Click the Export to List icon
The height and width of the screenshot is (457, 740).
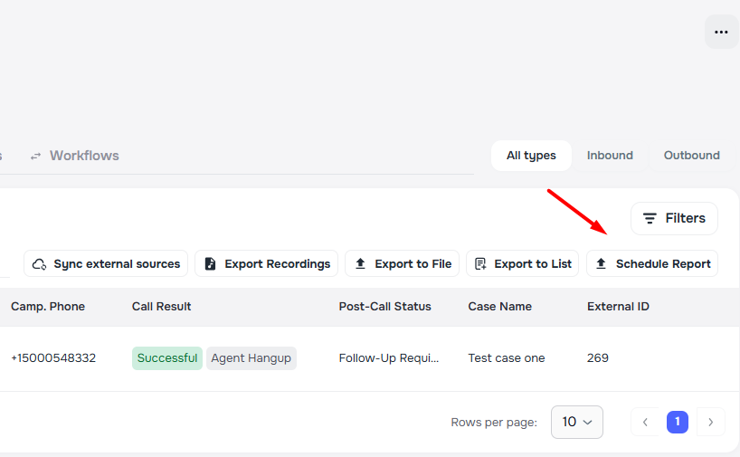[x=480, y=264]
